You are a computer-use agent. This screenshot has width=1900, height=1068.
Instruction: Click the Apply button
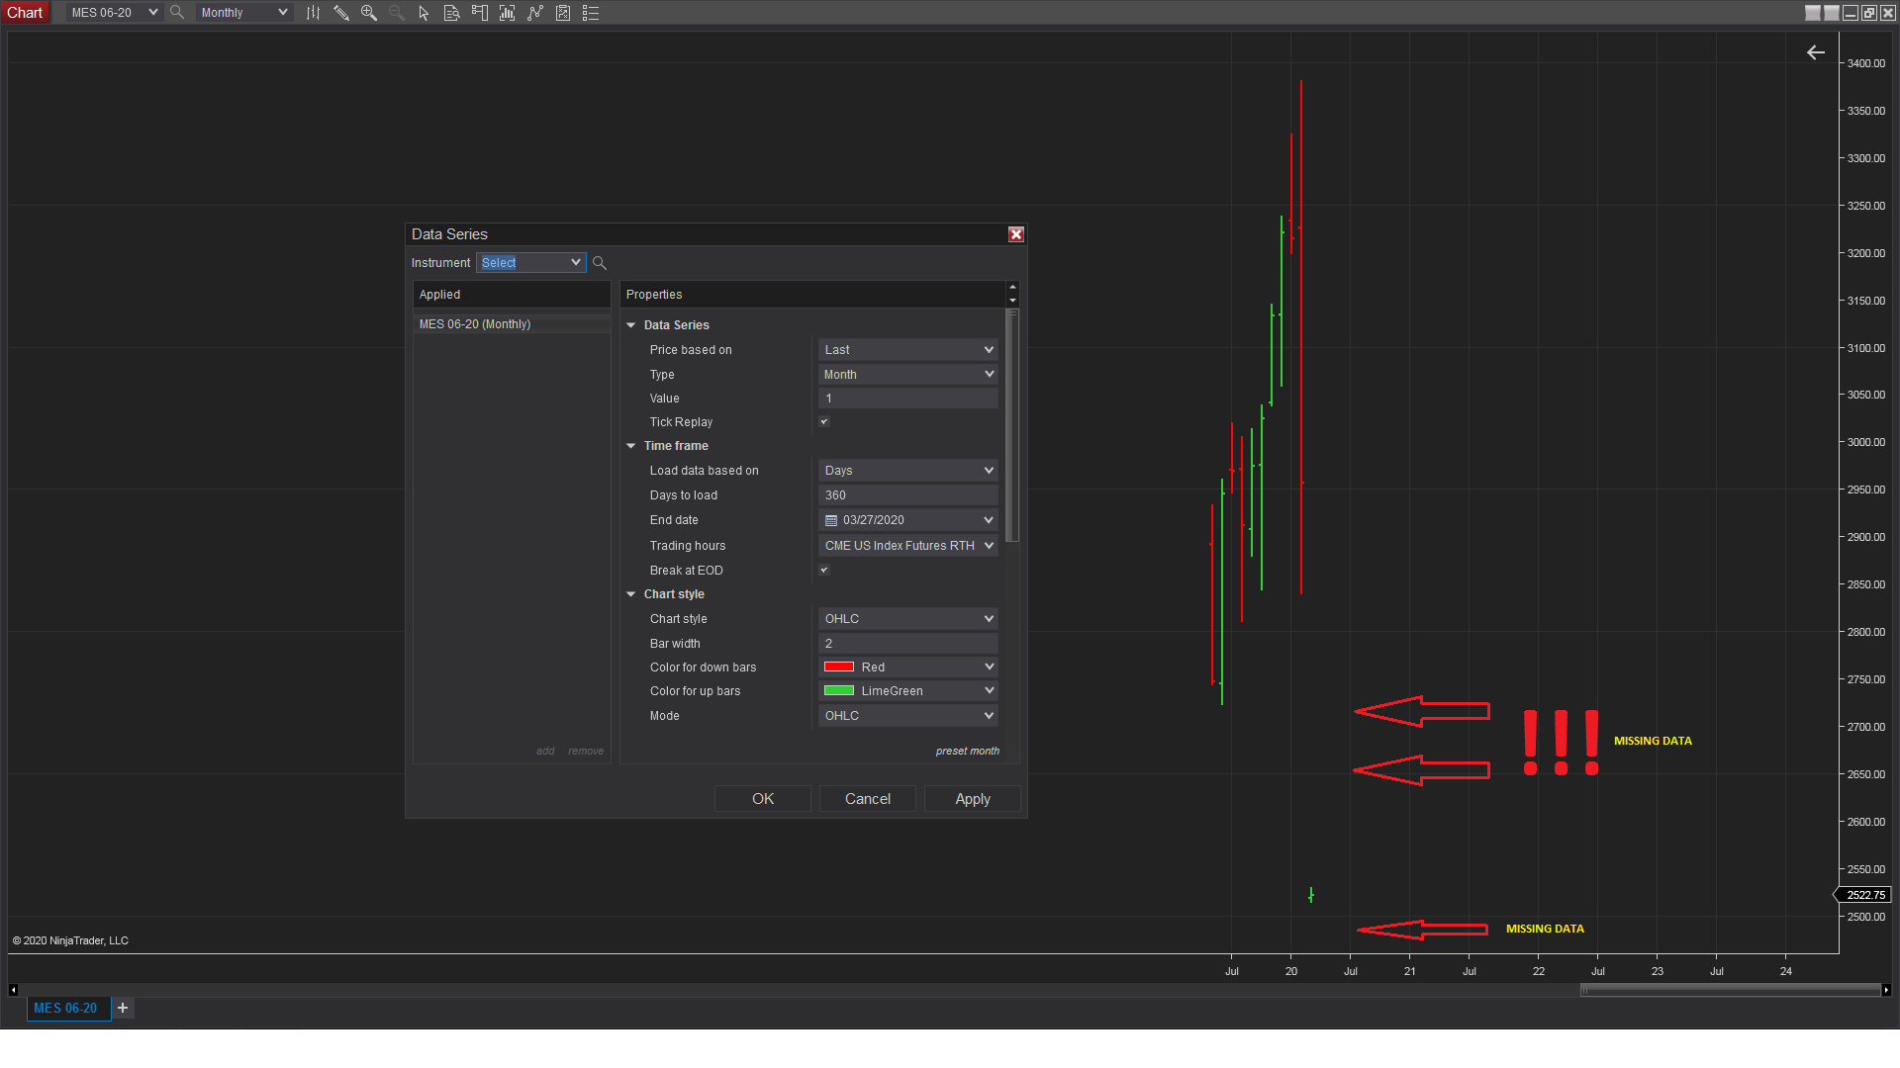click(x=972, y=799)
